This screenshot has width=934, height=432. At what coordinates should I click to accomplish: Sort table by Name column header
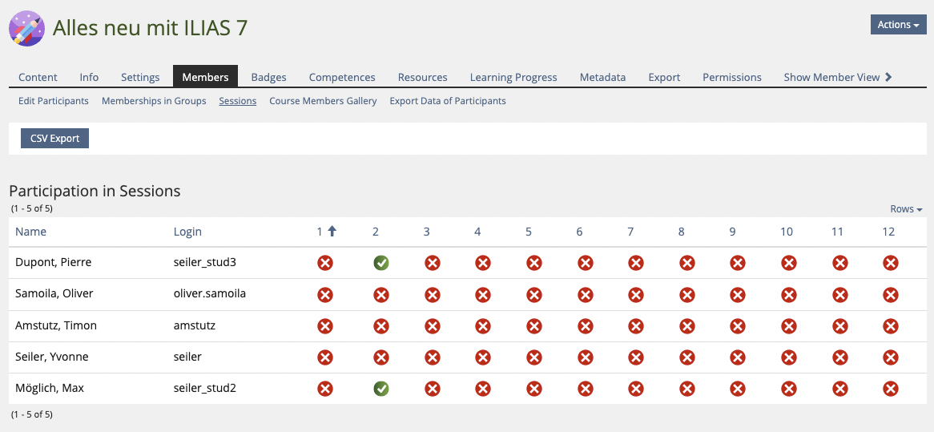(x=31, y=232)
